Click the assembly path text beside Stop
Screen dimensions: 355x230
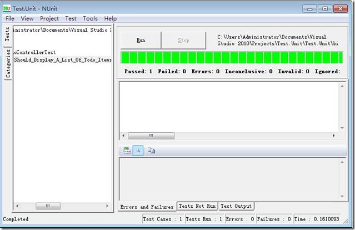[278, 41]
